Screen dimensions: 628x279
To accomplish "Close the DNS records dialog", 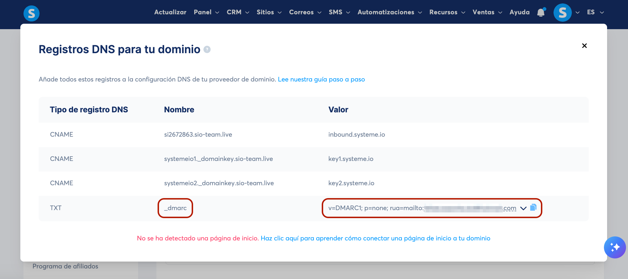I will click(x=584, y=46).
